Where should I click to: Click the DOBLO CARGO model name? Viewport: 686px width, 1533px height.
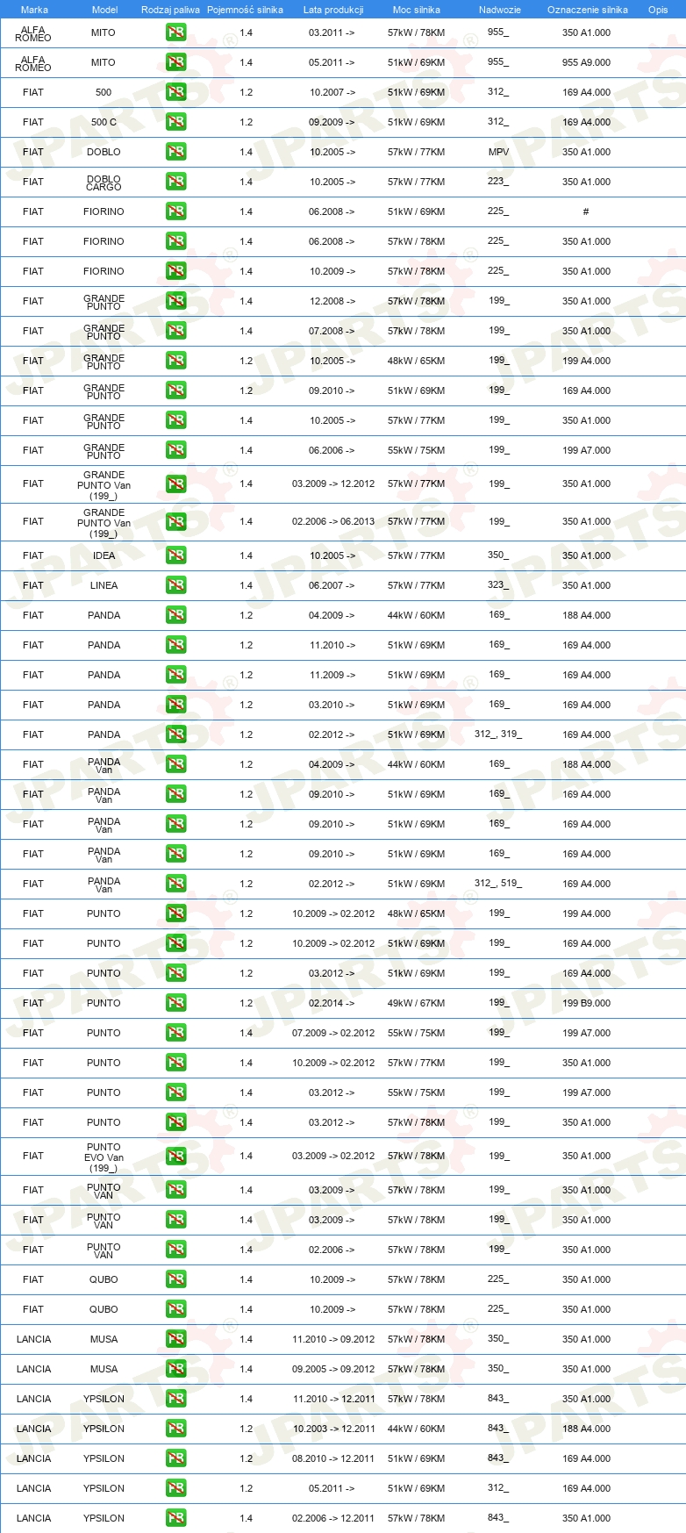click(104, 183)
